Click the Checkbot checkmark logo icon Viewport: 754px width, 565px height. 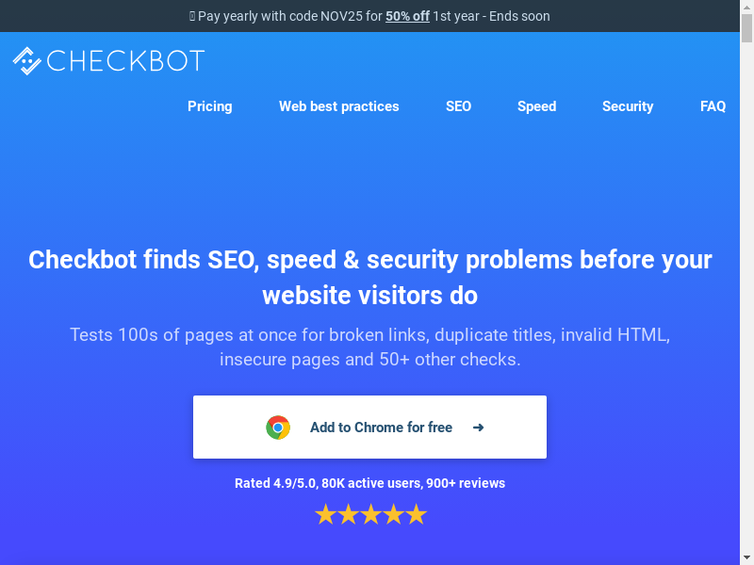pos(26,61)
